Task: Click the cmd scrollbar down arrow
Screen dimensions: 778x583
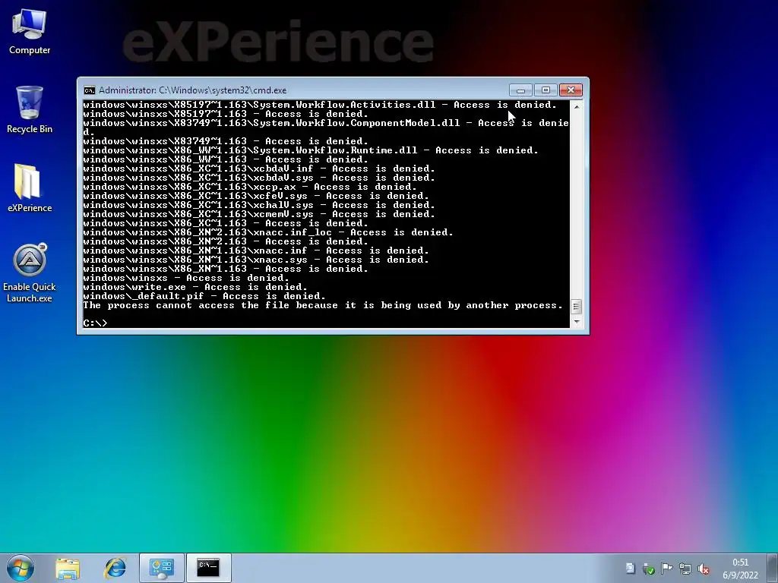Action: click(x=577, y=322)
